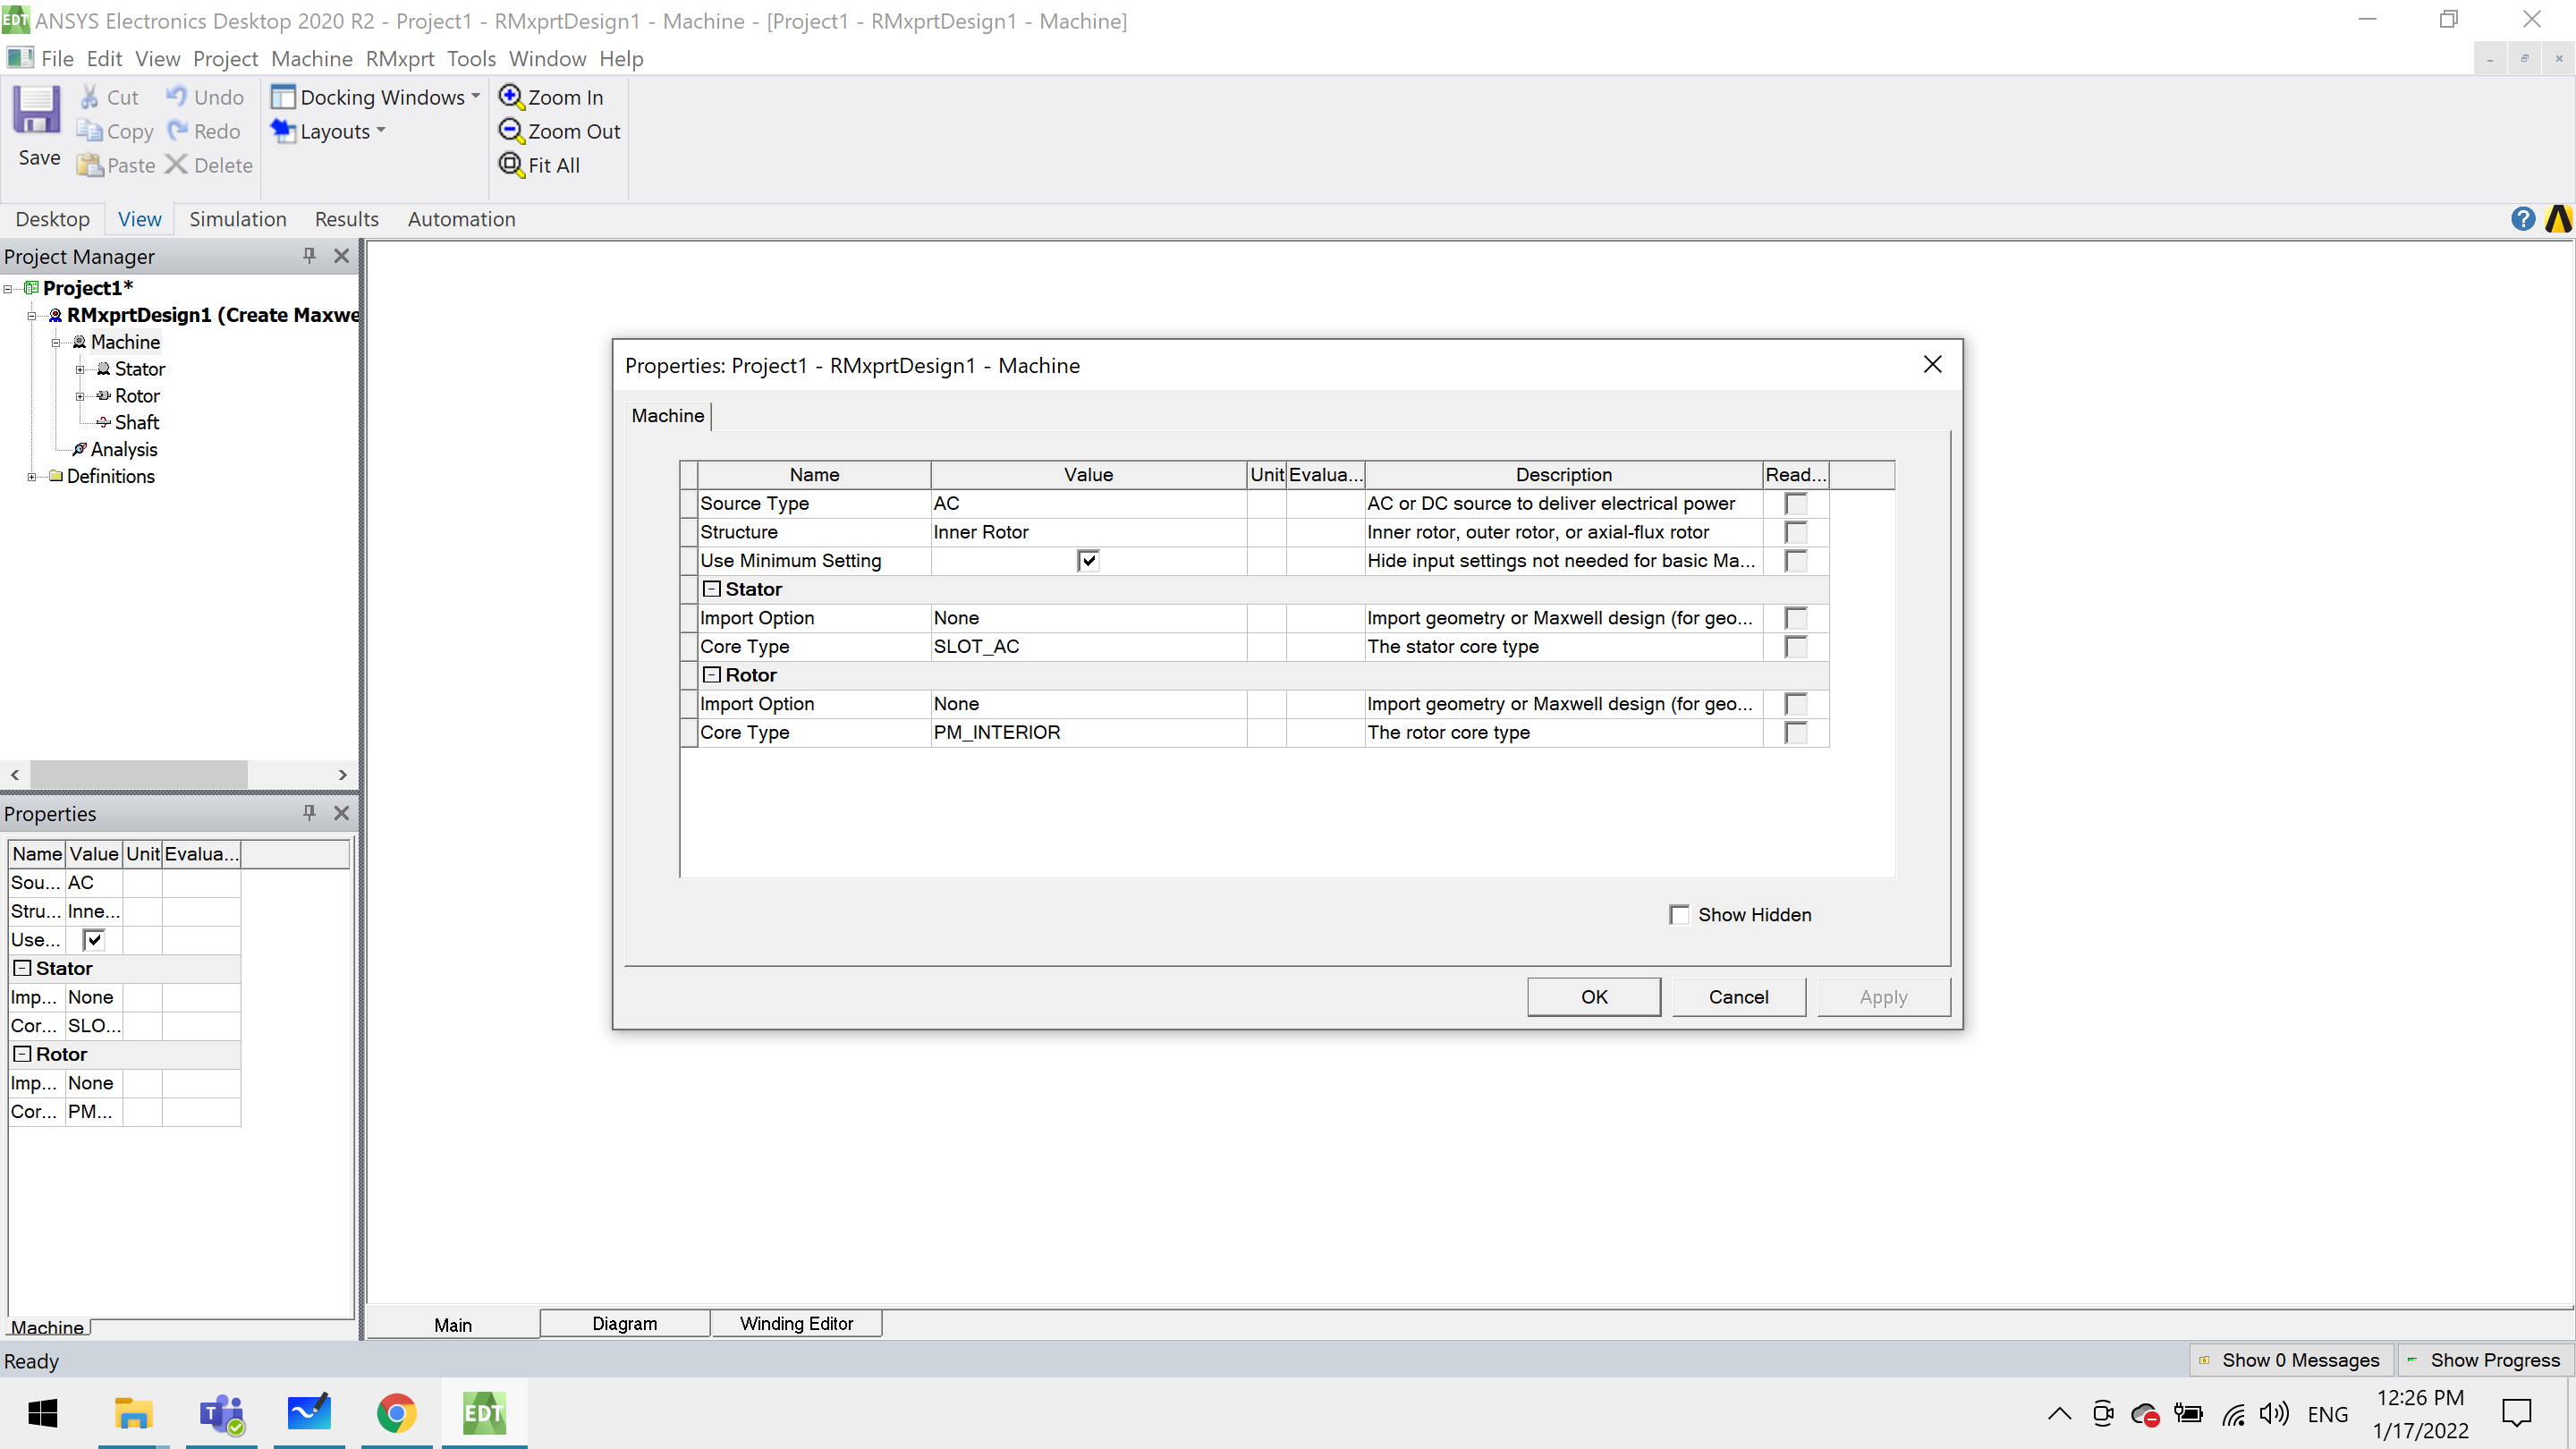Click the Paste clipboard icon
This screenshot has width=2576, height=1449.
[90, 165]
